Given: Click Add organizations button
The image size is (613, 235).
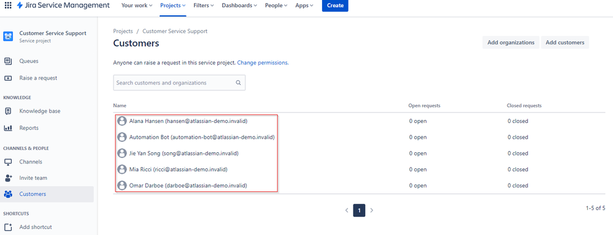Looking at the screenshot, I should (x=511, y=42).
